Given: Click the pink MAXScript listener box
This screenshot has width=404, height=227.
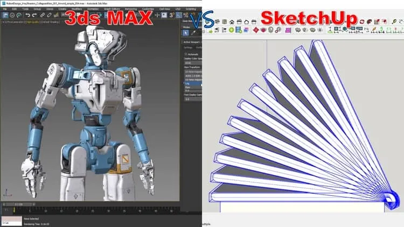Looking at the screenshot, I should [x=12, y=219].
